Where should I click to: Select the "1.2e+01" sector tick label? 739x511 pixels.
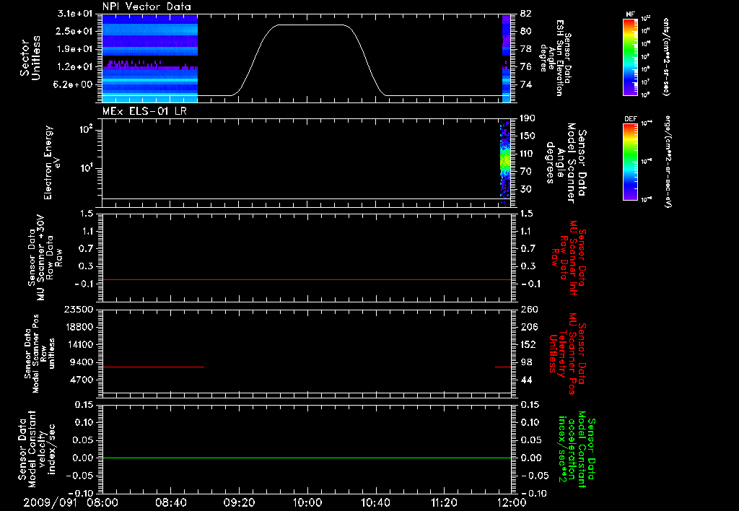point(75,67)
